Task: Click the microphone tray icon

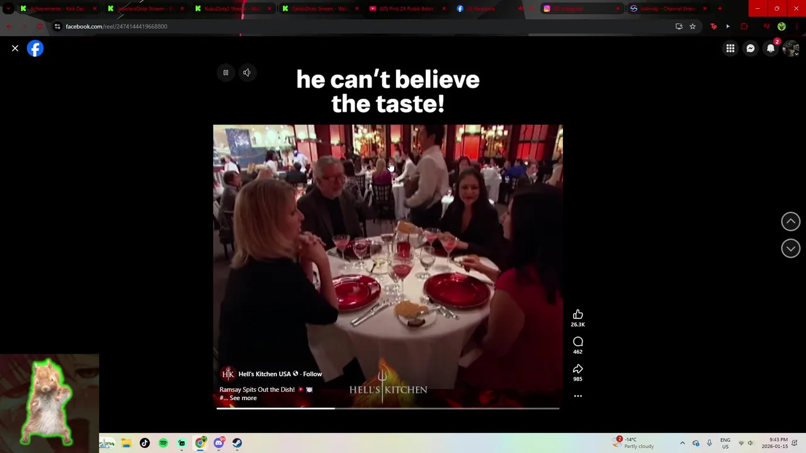Action: [709, 443]
